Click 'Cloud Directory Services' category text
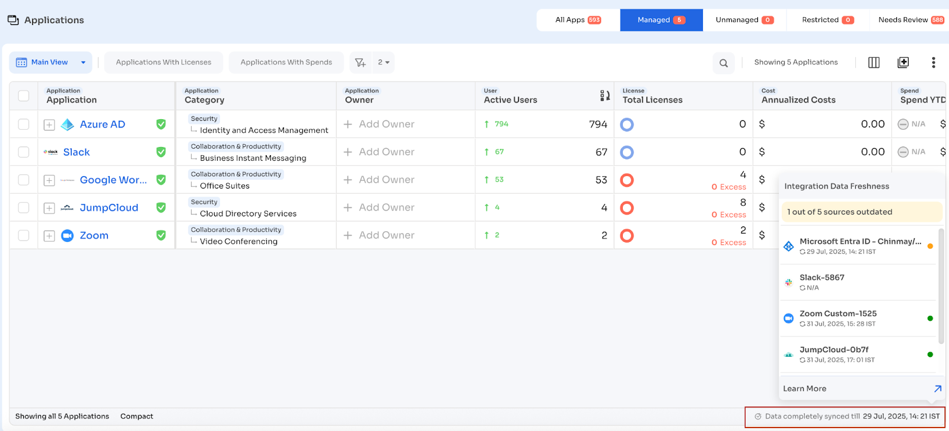 pos(248,214)
